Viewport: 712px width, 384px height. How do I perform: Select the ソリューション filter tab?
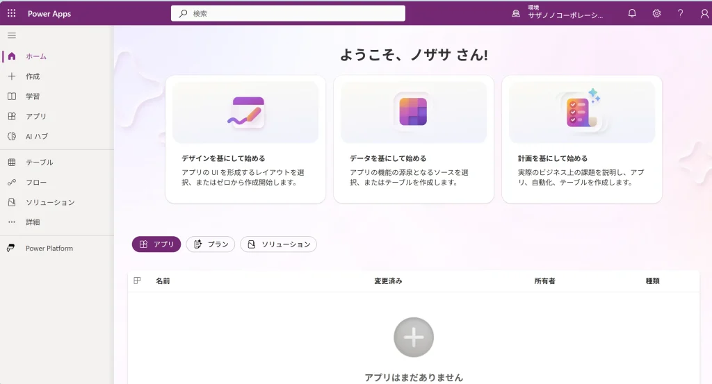click(278, 244)
